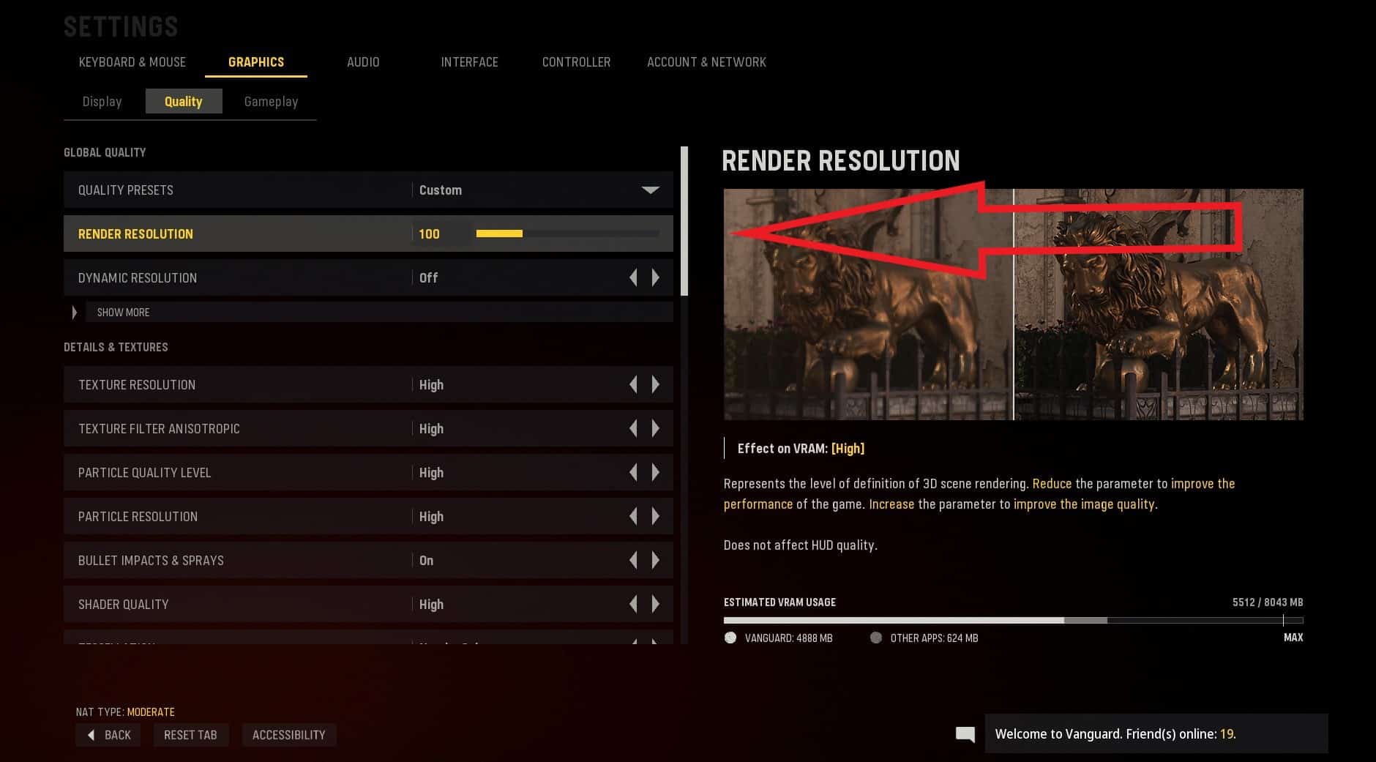Switch to the Audio tab
The height and width of the screenshot is (762, 1376).
[x=363, y=62]
